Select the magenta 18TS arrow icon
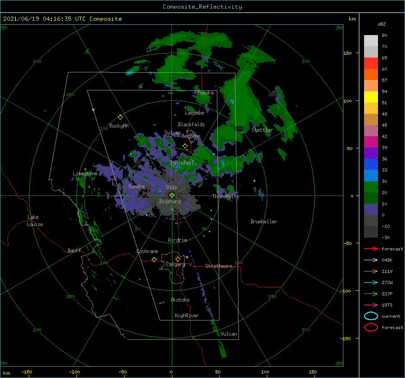405x378 pixels. (371, 305)
